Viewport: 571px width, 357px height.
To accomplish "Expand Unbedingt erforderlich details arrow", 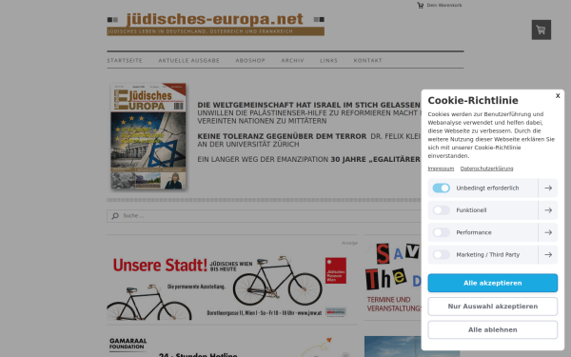I will [548, 188].
